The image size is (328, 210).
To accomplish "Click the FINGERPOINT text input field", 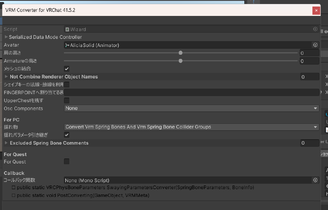I will 191,92.
